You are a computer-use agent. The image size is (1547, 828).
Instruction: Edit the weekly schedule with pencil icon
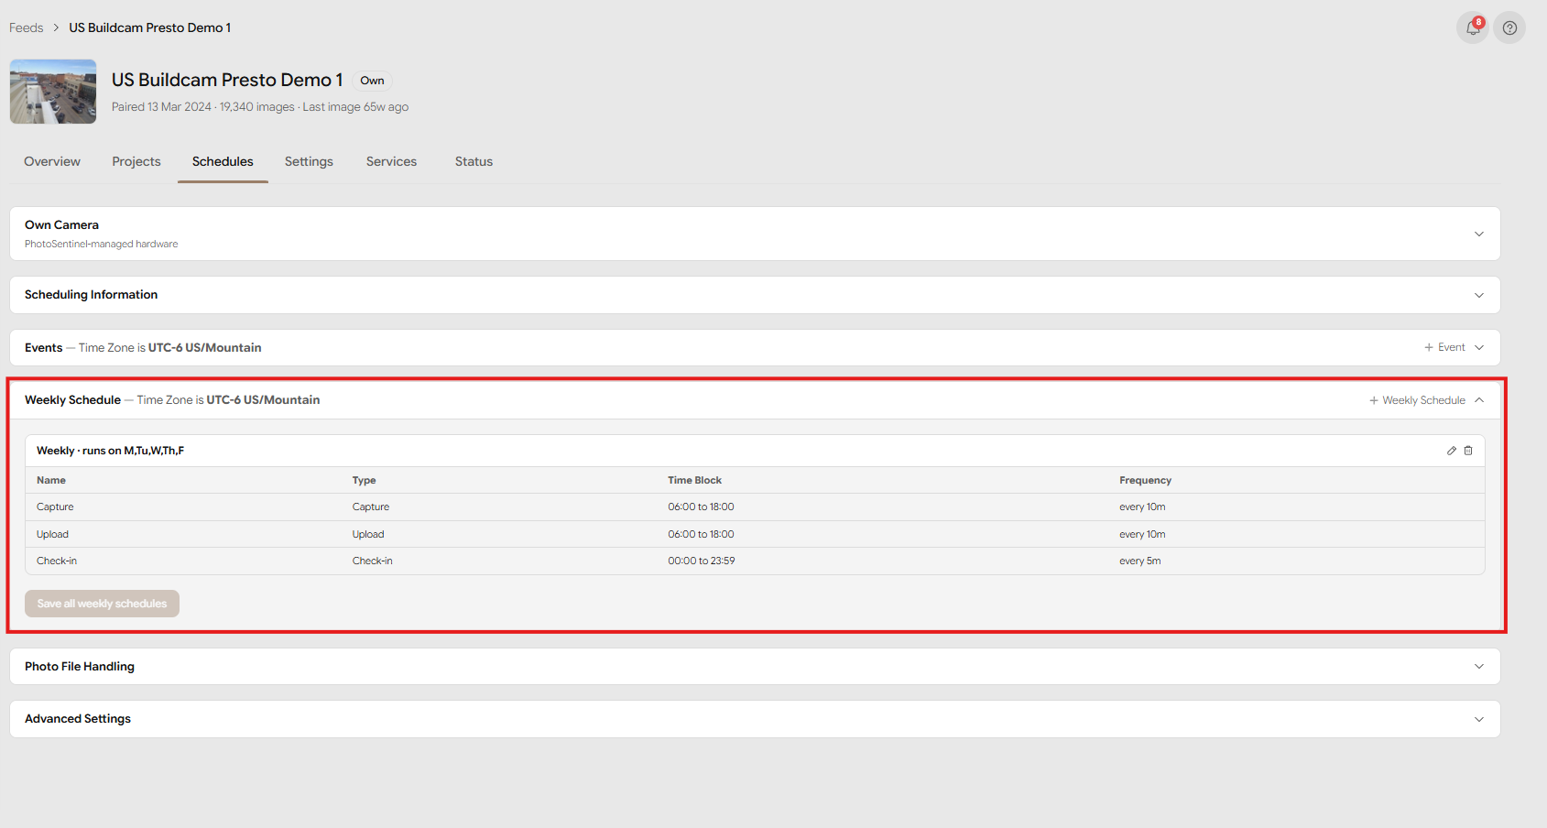pyautogui.click(x=1452, y=451)
